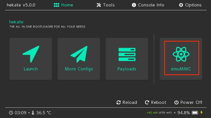Click the green hekate heading
The width and height of the screenshot is (211, 118).
[x=16, y=22]
